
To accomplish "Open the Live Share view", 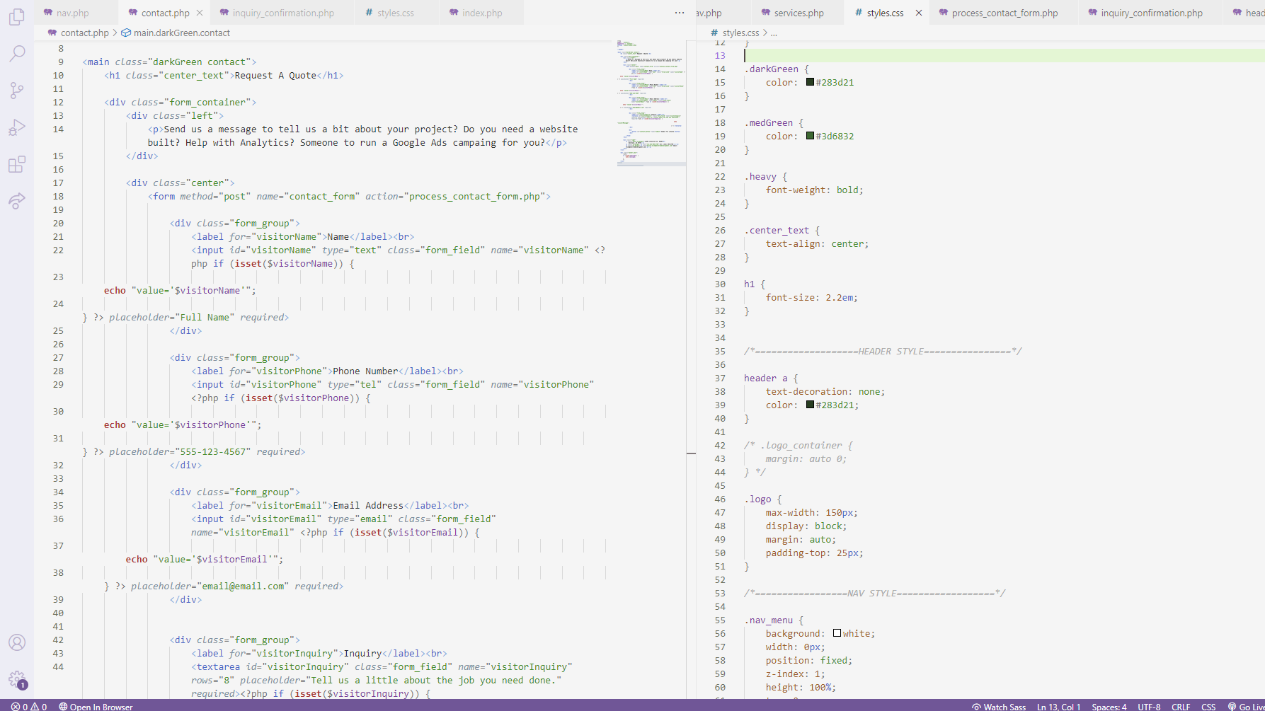I will tap(17, 201).
